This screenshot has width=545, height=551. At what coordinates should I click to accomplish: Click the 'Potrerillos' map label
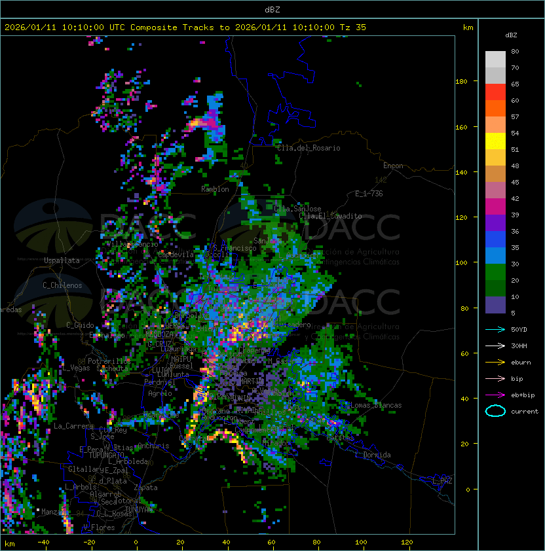click(x=109, y=361)
